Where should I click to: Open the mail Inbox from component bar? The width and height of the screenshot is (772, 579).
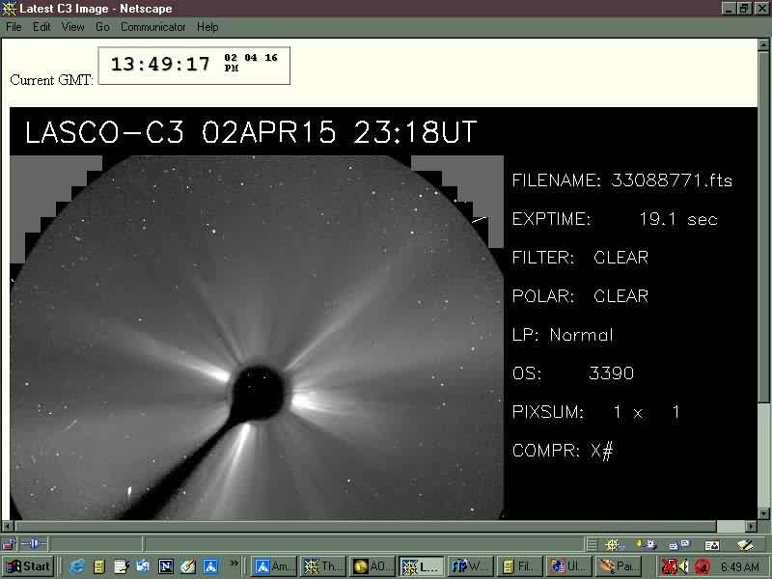pyautogui.click(x=645, y=544)
